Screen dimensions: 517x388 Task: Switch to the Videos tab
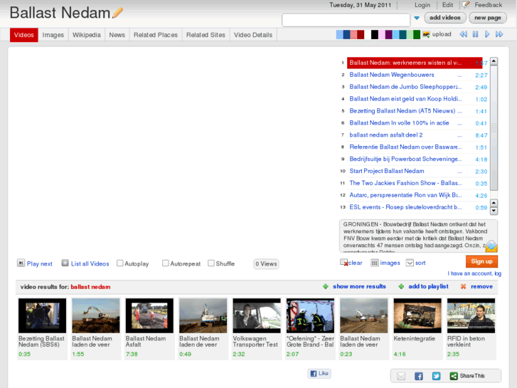pyautogui.click(x=23, y=35)
